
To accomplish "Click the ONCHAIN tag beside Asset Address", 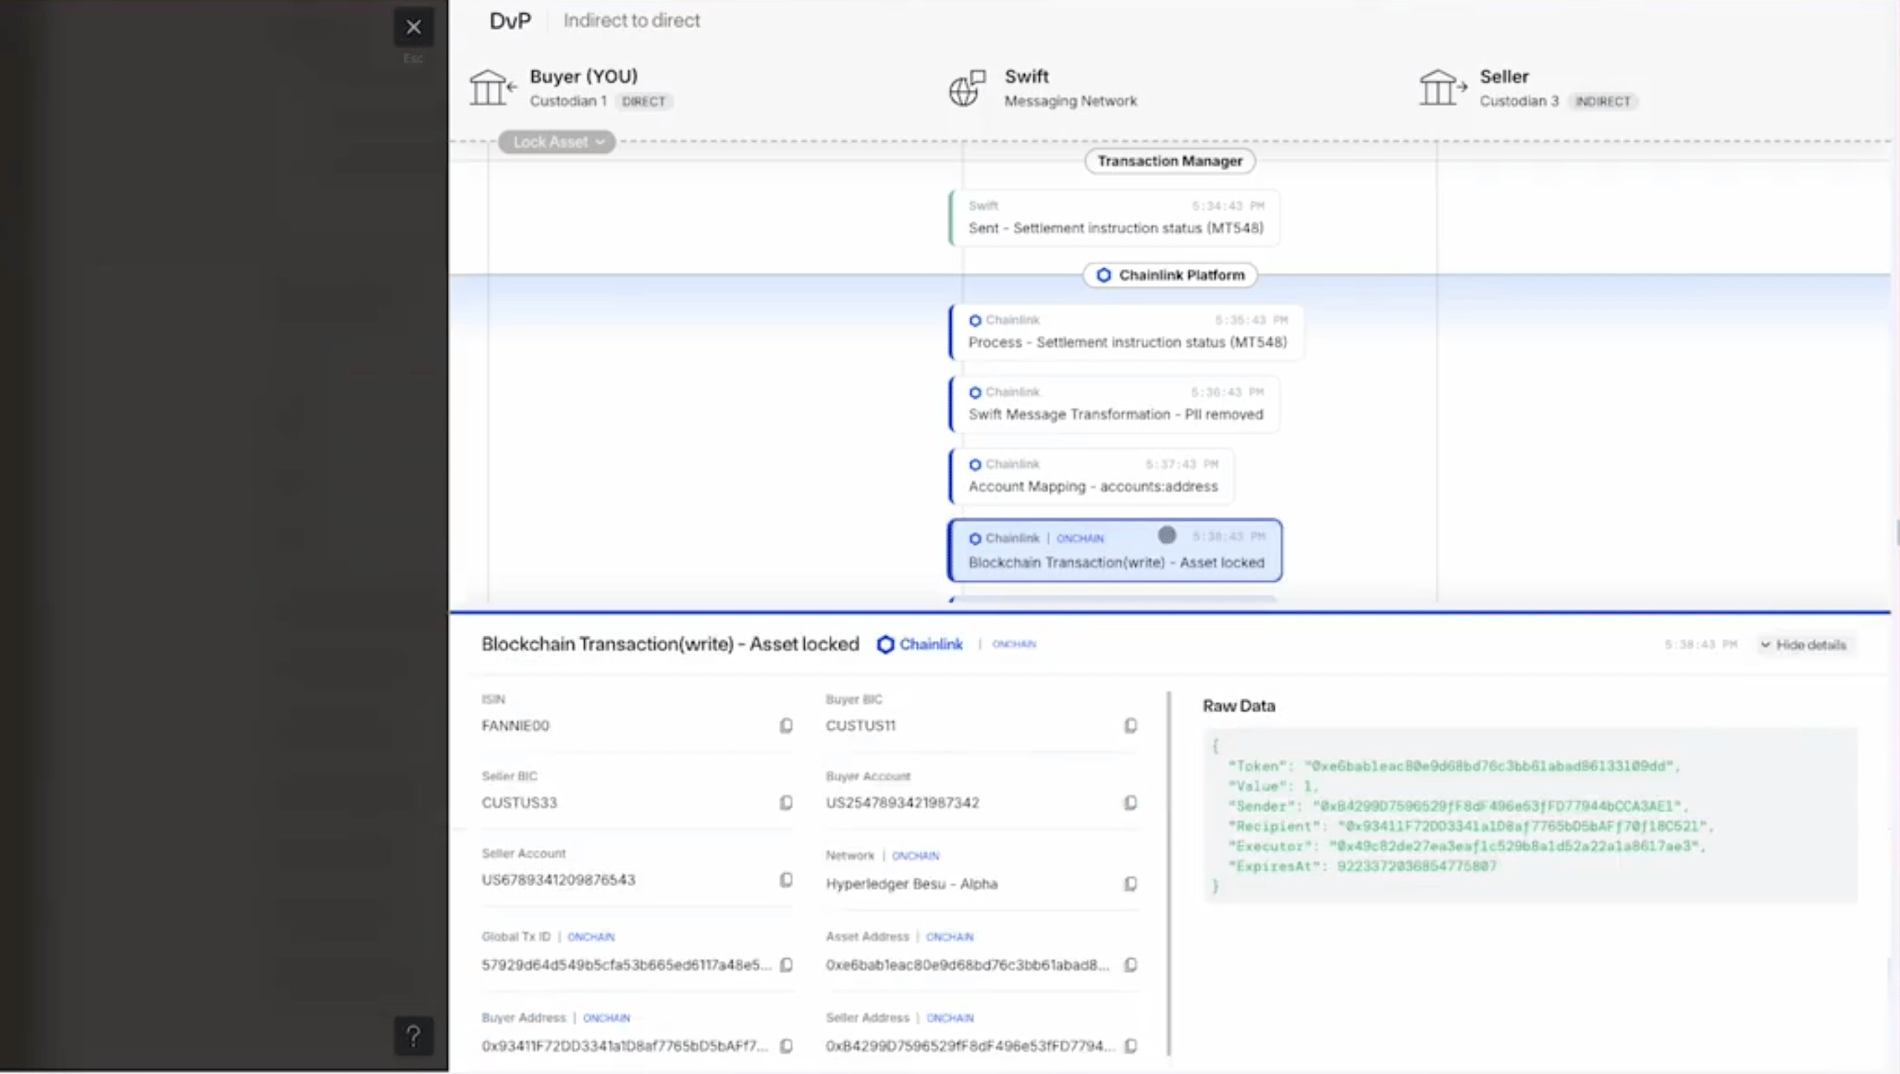I will (950, 937).
